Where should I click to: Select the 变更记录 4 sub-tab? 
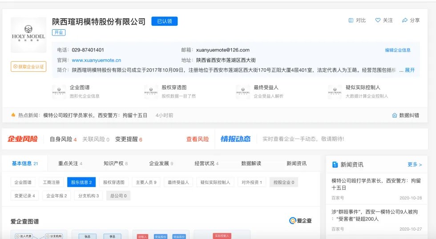point(24,196)
